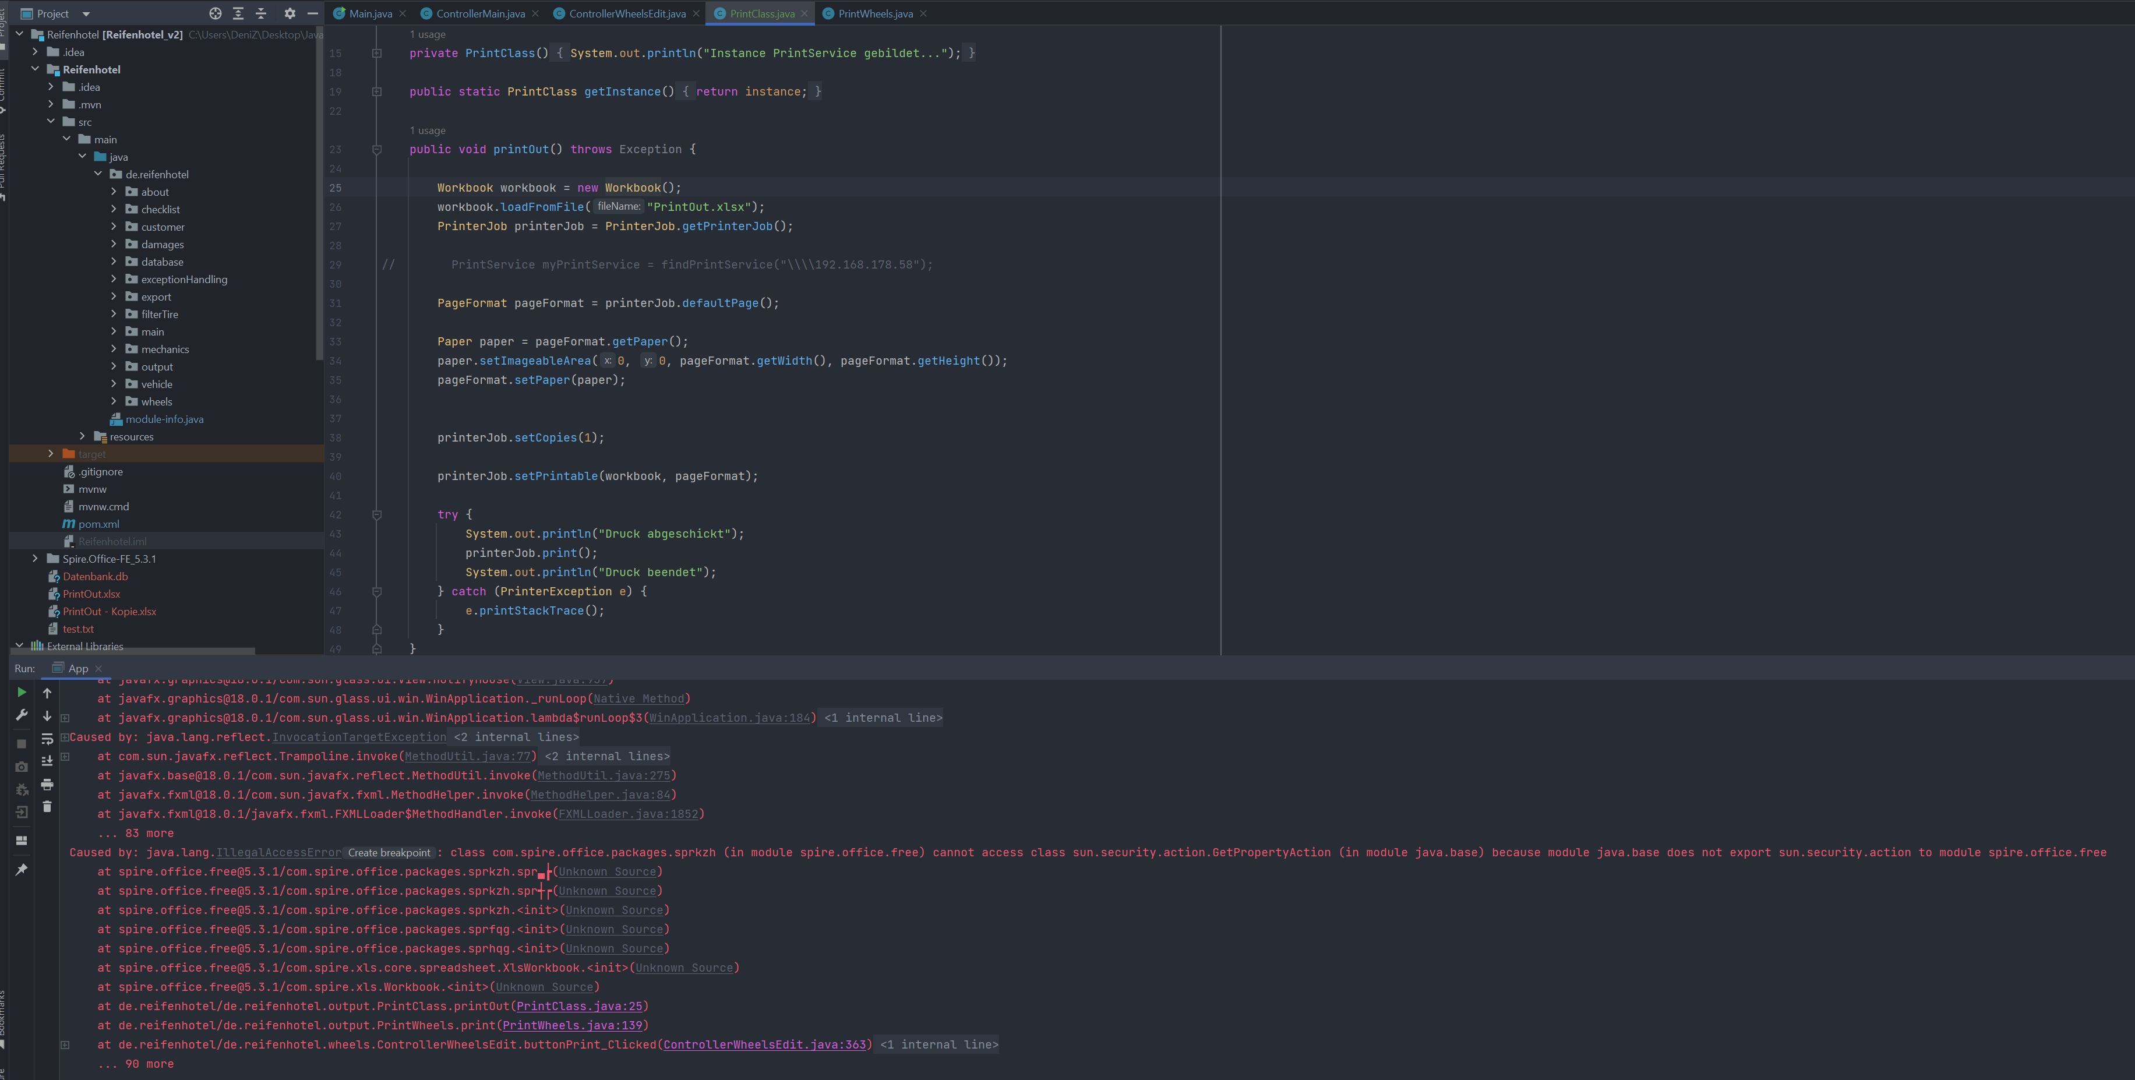Image resolution: width=2135 pixels, height=1080 pixels.
Task: Open ControllerWheelsEdit.java:363 link
Action: click(x=764, y=1044)
